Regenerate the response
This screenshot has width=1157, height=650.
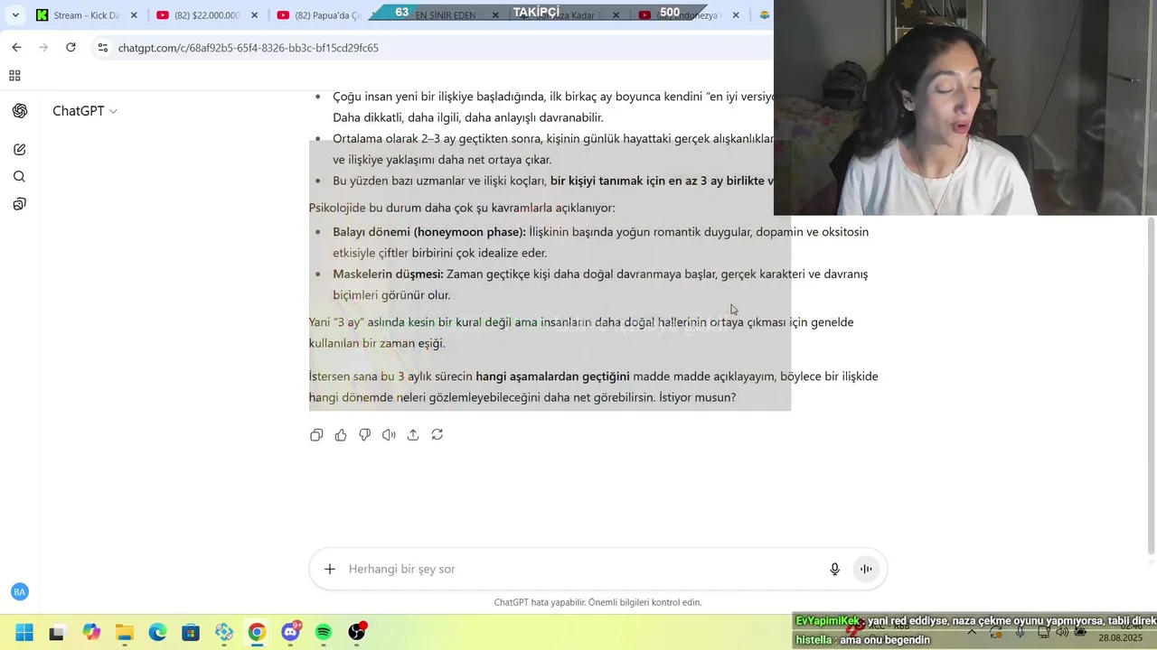tap(437, 435)
